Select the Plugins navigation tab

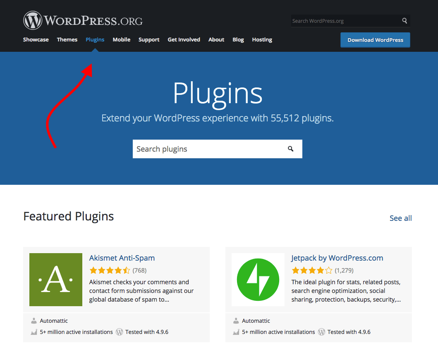(x=95, y=40)
